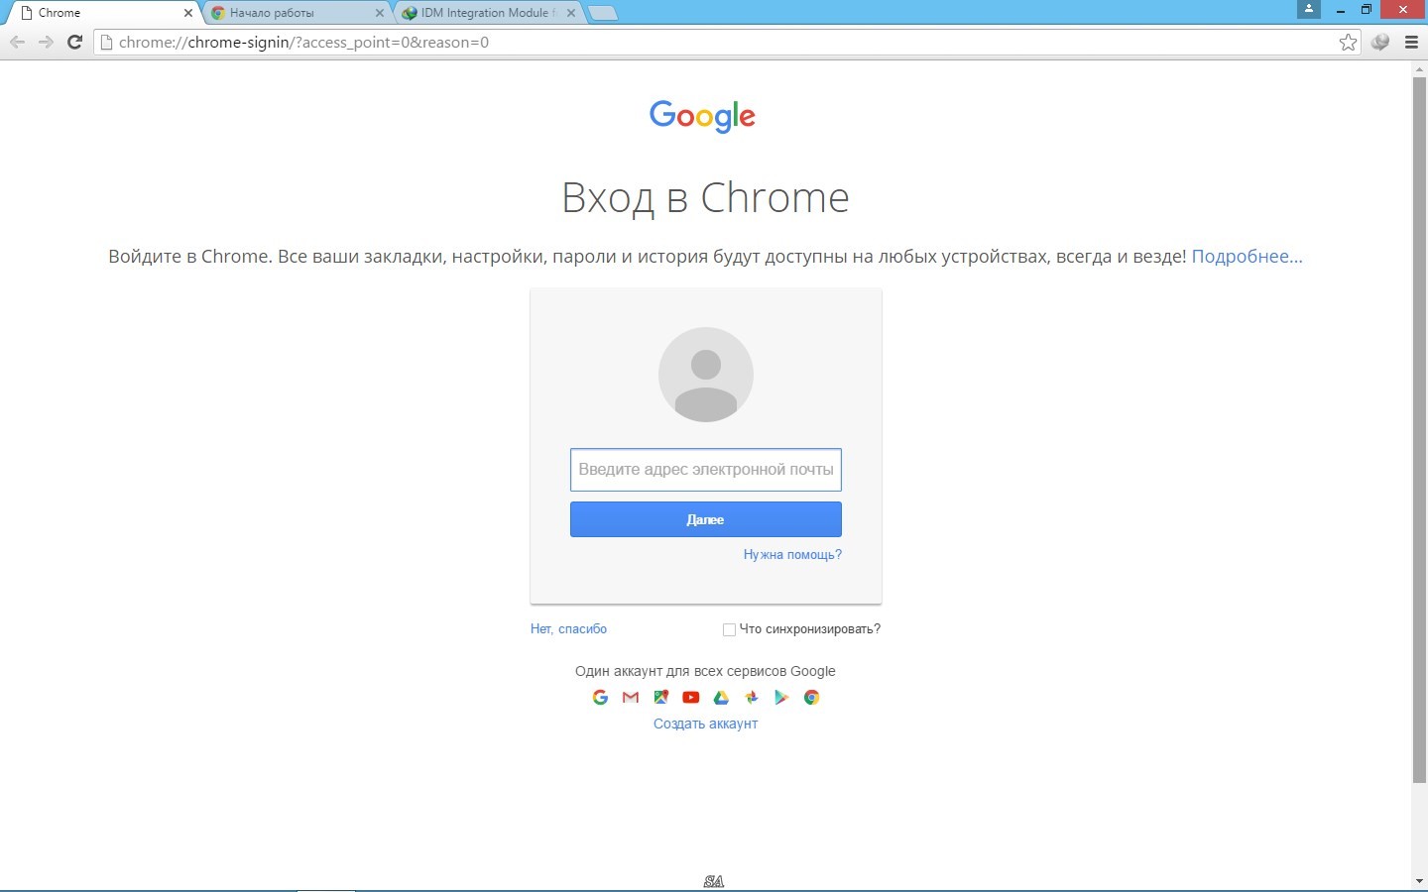The height and width of the screenshot is (892, 1428).
Task: Open the Chrome hamburger menu
Action: click(1411, 42)
